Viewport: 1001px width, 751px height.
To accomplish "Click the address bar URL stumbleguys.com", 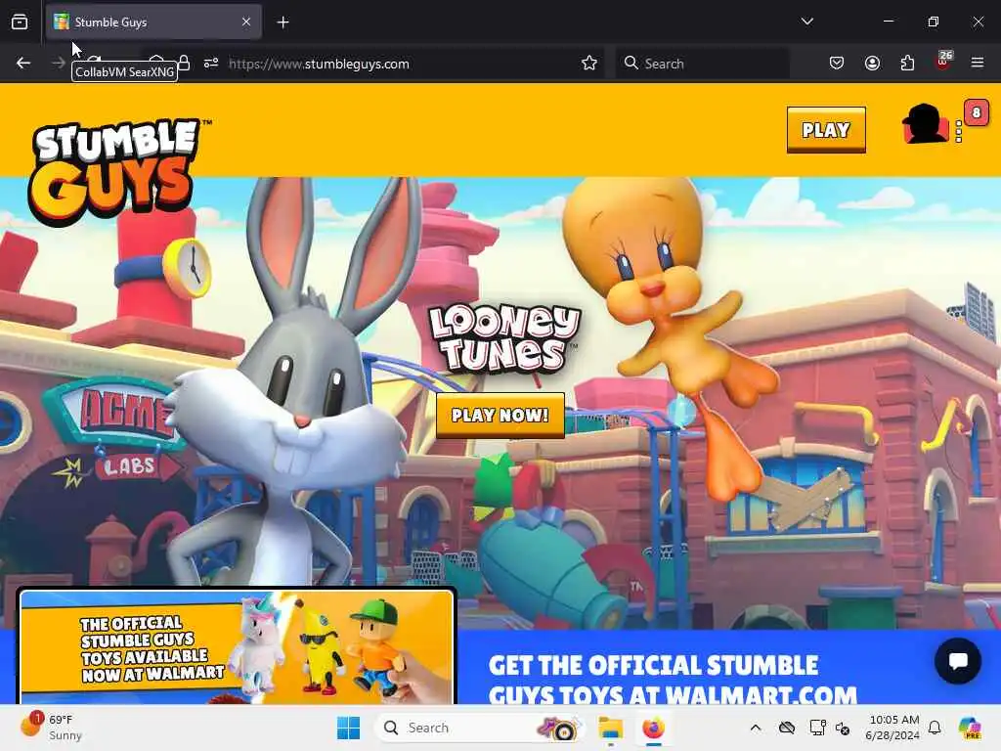I will tap(319, 64).
